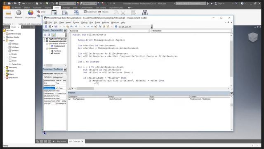Close the Project Explorer pane

click(x=65, y=30)
